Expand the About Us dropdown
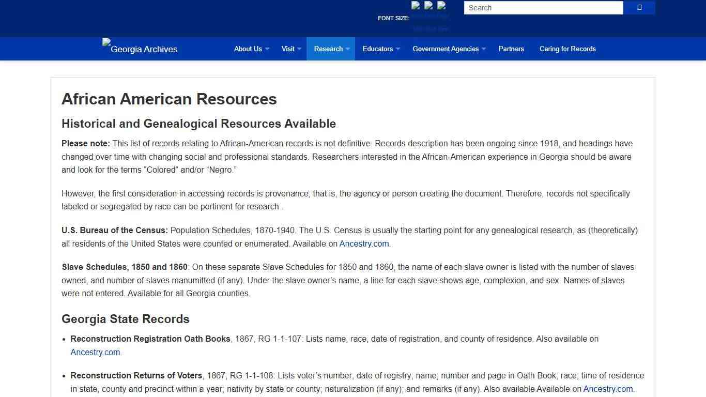Viewport: 706px width, 397px height. [x=267, y=49]
